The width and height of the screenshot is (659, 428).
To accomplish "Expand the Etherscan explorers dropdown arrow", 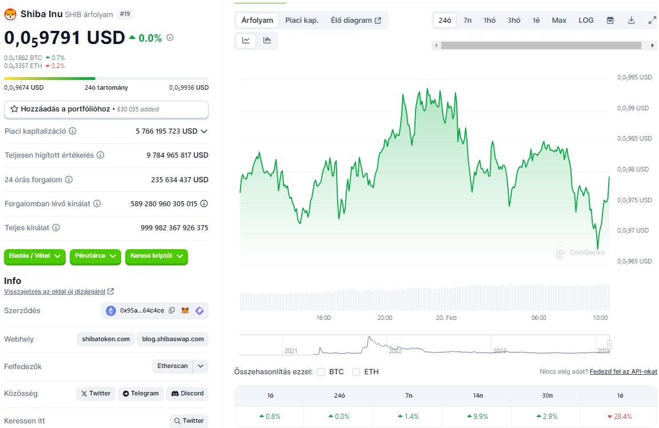I will click(201, 366).
